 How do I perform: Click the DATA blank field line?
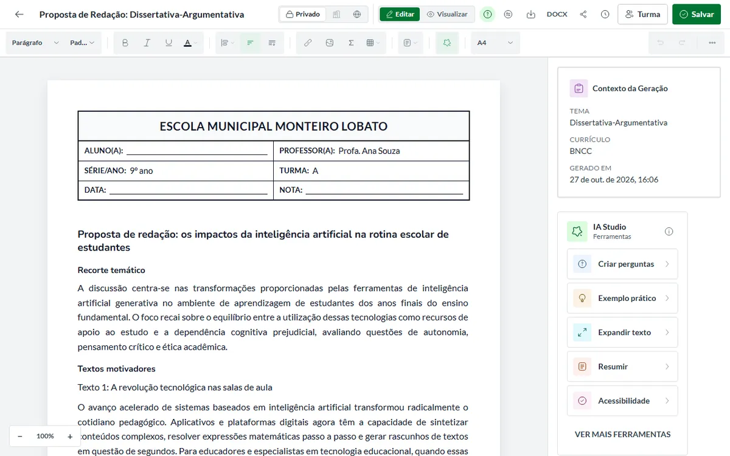click(188, 190)
